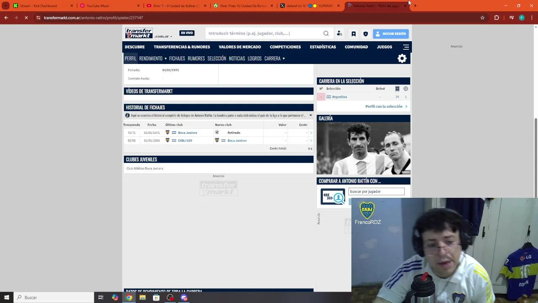Open File Explorer from the taskbar
This screenshot has width=538, height=303.
[142, 298]
